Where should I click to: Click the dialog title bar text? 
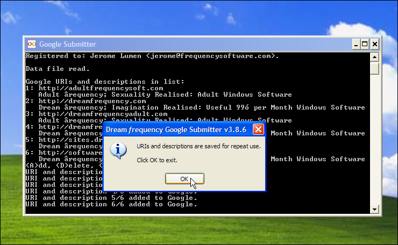pos(176,130)
